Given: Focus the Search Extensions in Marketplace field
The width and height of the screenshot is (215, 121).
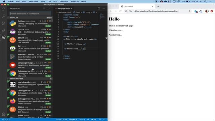Looking at the screenshot, I should (30, 13).
